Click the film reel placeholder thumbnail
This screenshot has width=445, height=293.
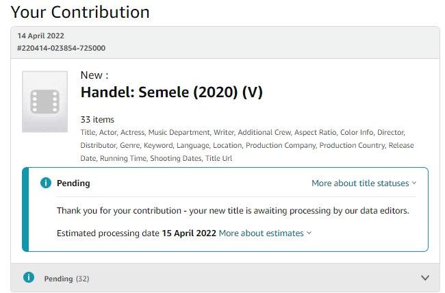pos(44,101)
